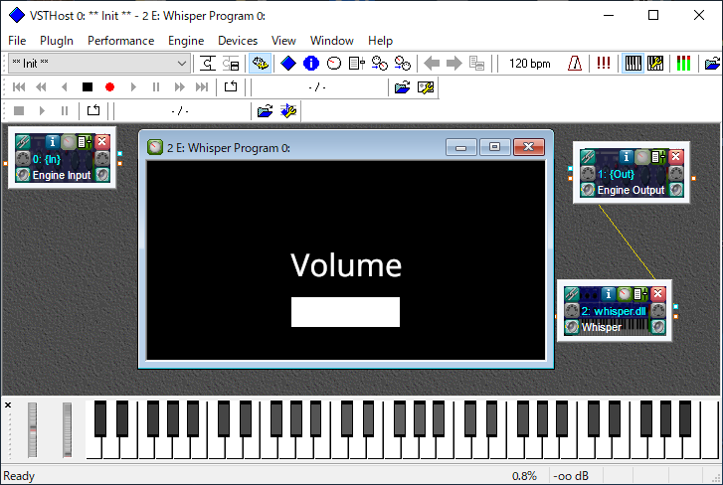Toggle left speaker mute on Engine Input module

(22, 175)
